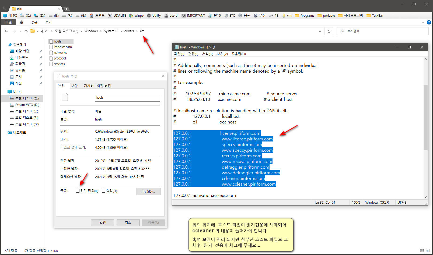The image size is (433, 255).
Task: Switch to the 이전 버전 tab
Action: coord(104,86)
